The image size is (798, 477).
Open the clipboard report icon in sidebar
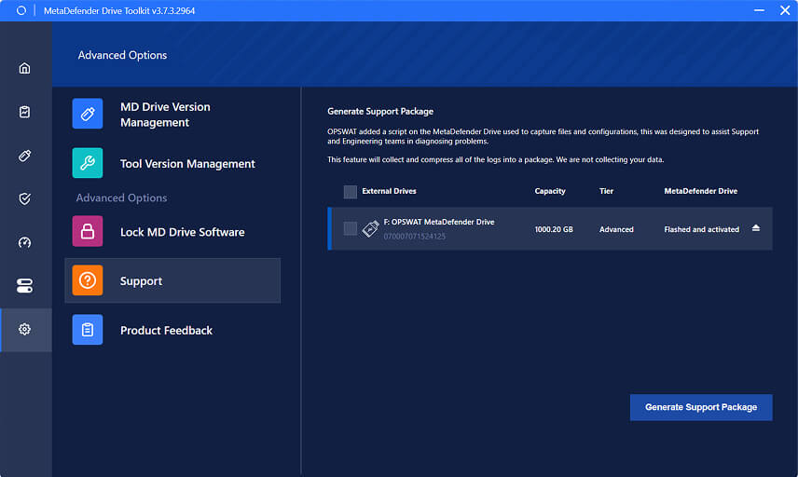pyautogui.click(x=25, y=112)
